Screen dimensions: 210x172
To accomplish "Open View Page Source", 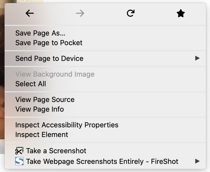I will (45, 99).
